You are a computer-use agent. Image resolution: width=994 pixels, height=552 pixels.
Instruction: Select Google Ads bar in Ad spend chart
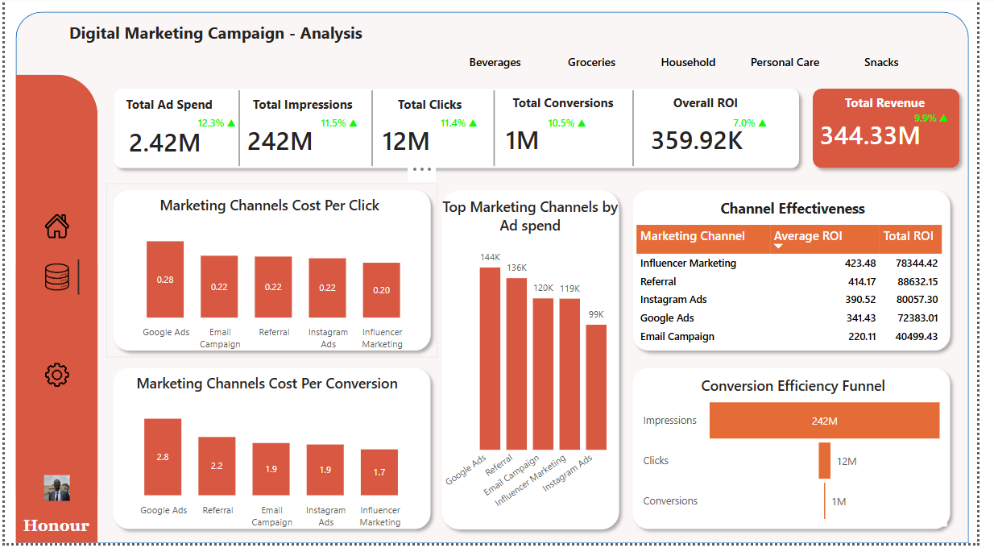tap(490, 358)
